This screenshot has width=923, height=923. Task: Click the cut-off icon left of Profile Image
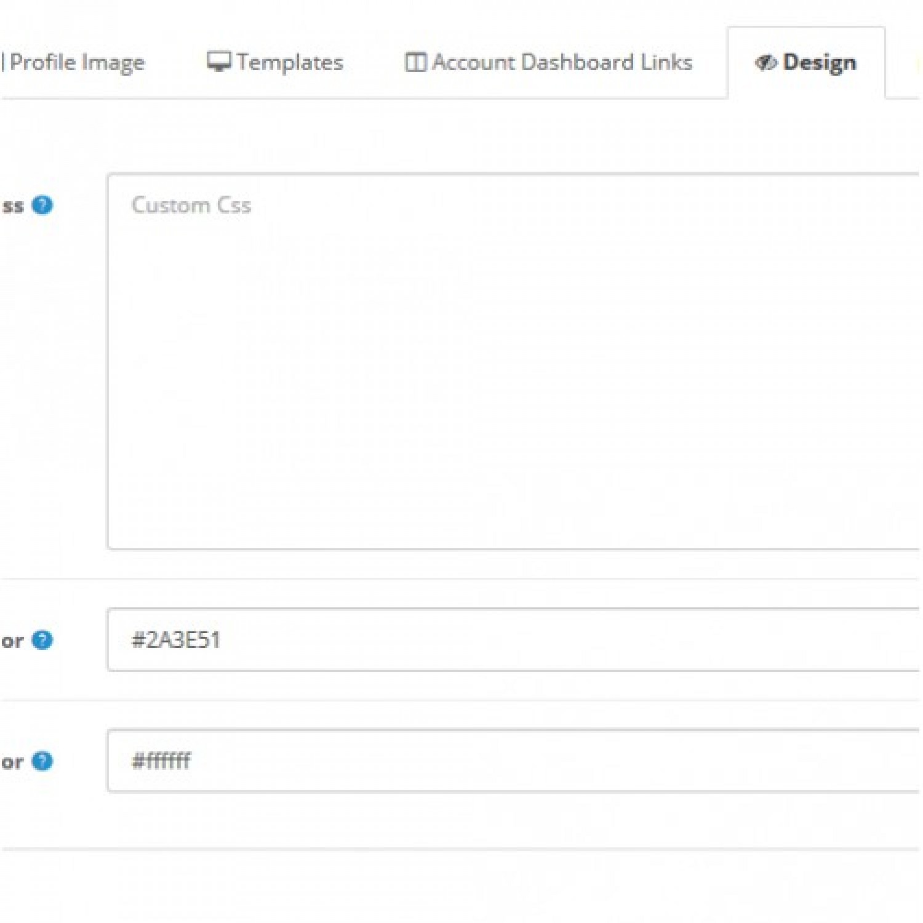pyautogui.click(x=2, y=62)
